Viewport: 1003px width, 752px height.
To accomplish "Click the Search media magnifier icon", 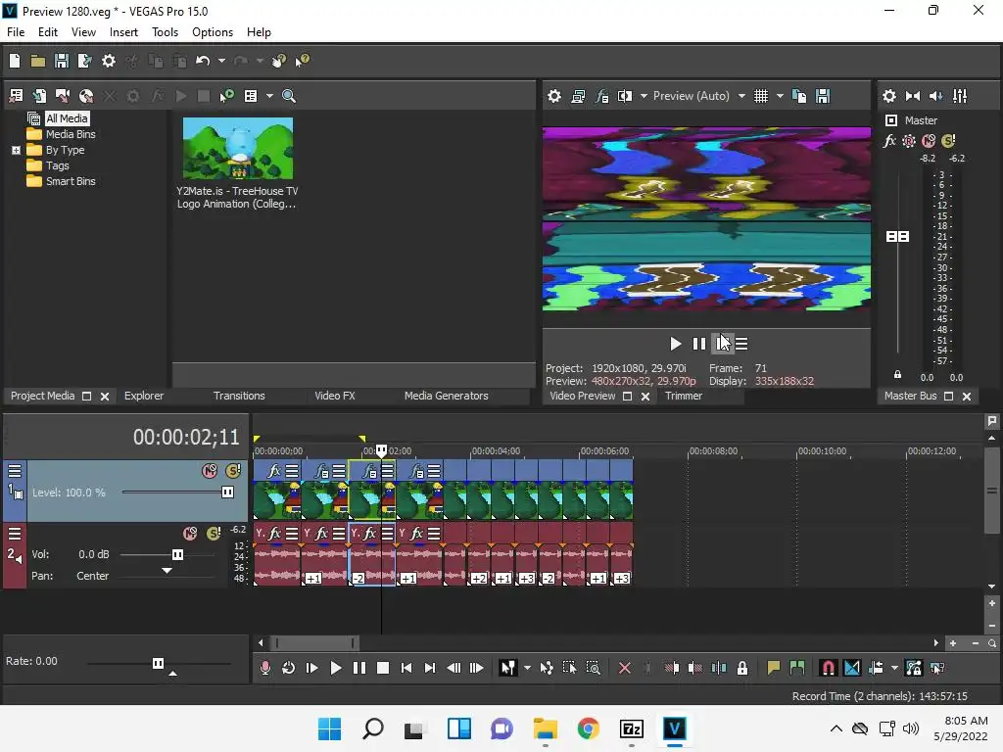I will (289, 96).
